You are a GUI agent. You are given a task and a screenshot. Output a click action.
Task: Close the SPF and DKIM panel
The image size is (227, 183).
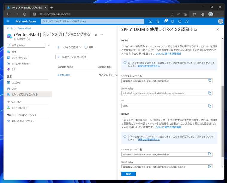click(217, 29)
